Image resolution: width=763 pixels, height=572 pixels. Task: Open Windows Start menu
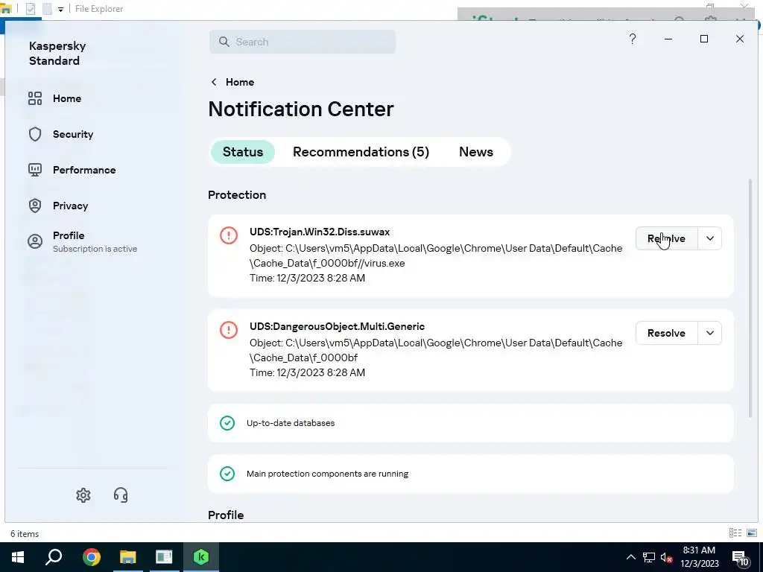click(18, 557)
